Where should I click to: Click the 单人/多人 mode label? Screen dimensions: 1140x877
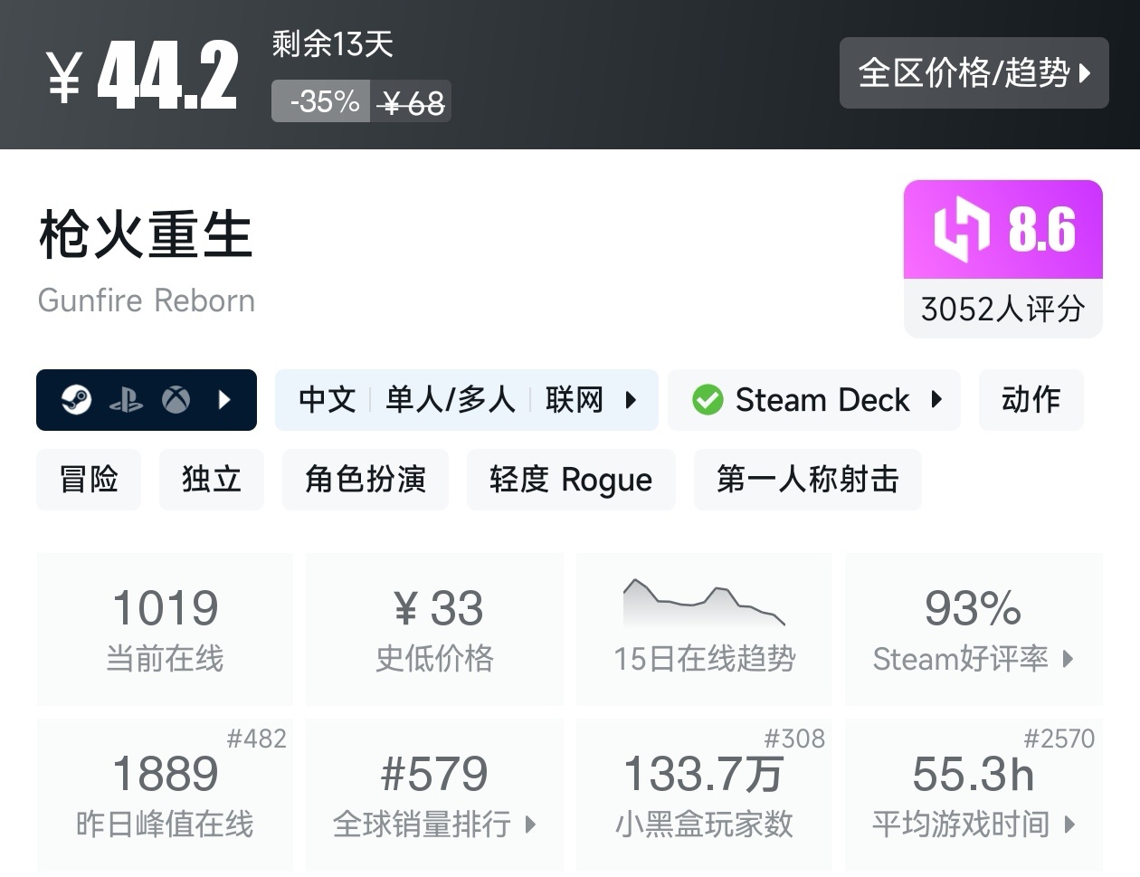click(x=450, y=399)
